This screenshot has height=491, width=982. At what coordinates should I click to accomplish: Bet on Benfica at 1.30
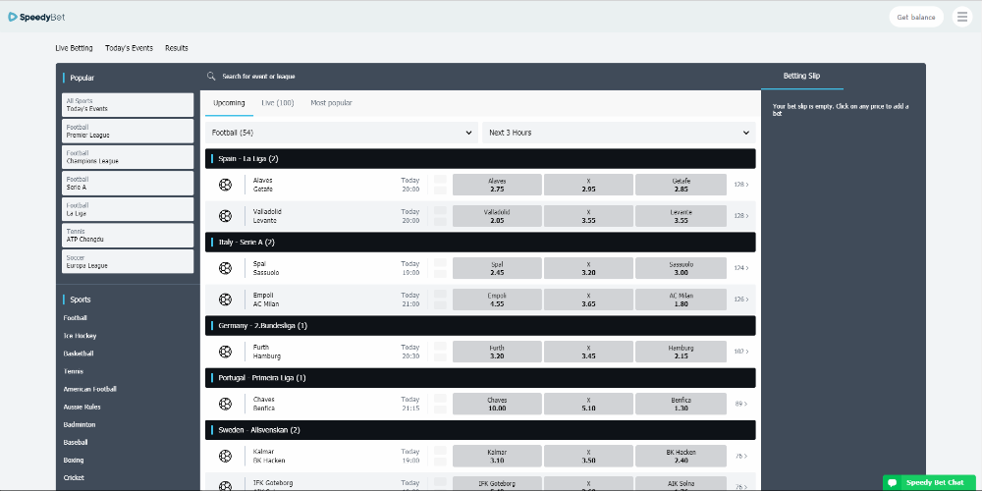pos(681,404)
